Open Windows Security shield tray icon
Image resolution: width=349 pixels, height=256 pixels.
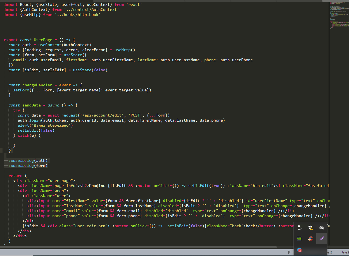(x=310, y=227)
